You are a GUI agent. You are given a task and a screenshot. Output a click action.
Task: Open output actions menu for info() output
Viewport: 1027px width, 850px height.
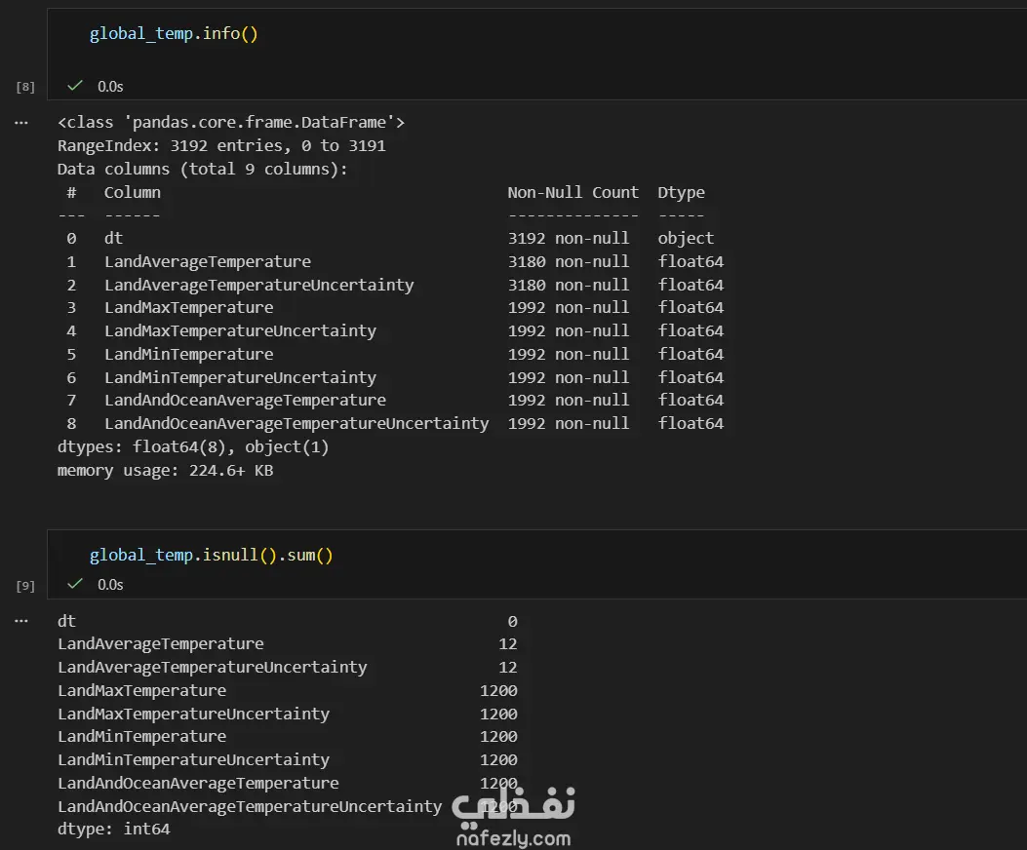pyautogui.click(x=21, y=123)
